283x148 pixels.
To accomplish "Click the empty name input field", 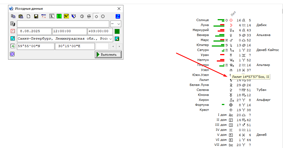I will 63,24.
